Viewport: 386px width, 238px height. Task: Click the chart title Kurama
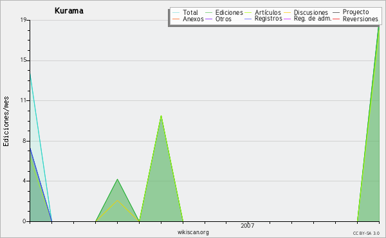pos(69,11)
